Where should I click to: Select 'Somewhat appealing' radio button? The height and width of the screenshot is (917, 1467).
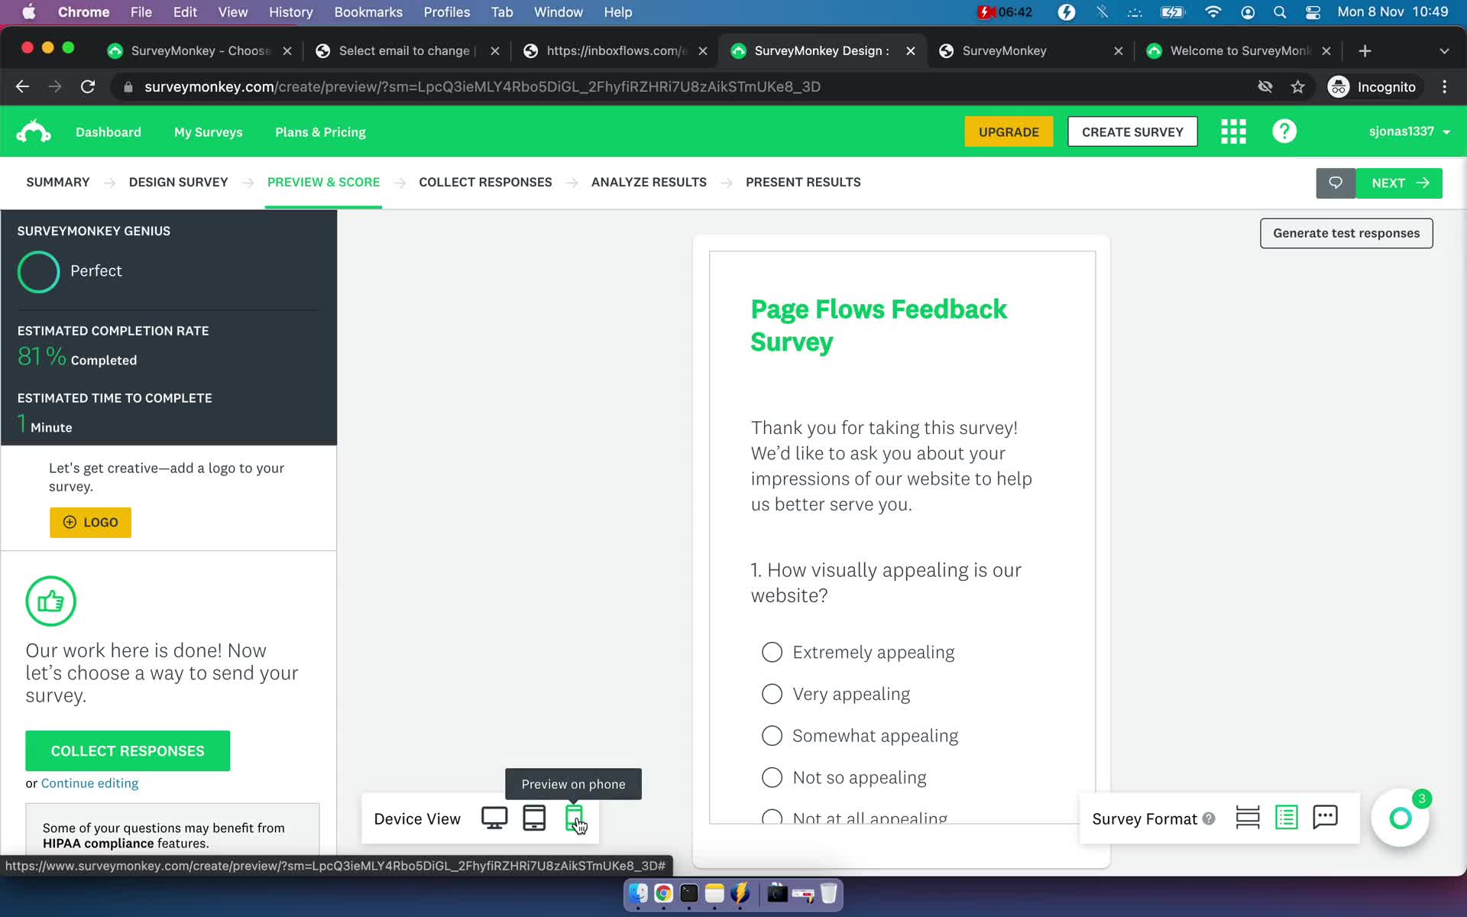(x=771, y=735)
